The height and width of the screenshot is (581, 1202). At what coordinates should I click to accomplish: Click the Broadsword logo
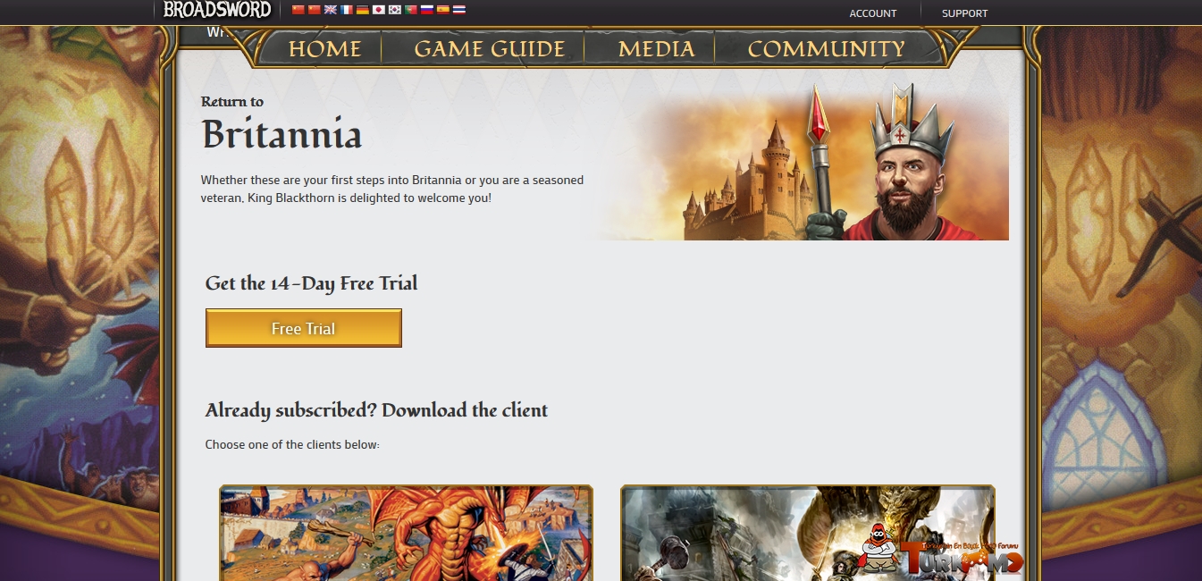(x=217, y=10)
